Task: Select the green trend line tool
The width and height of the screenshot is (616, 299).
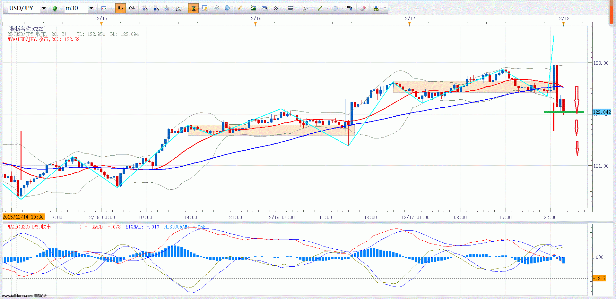Action: pos(320,8)
